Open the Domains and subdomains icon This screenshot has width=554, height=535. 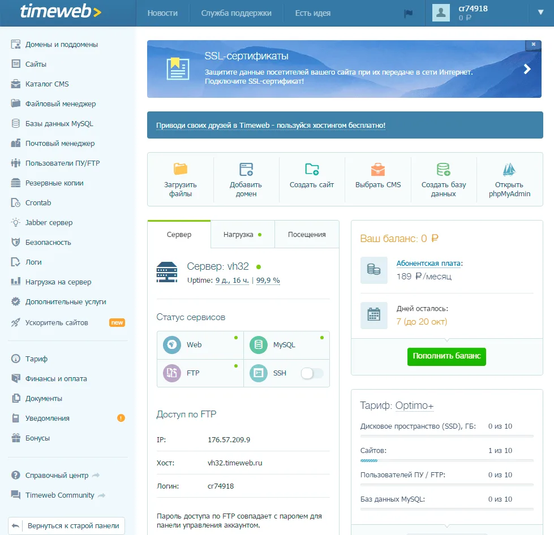tap(15, 44)
